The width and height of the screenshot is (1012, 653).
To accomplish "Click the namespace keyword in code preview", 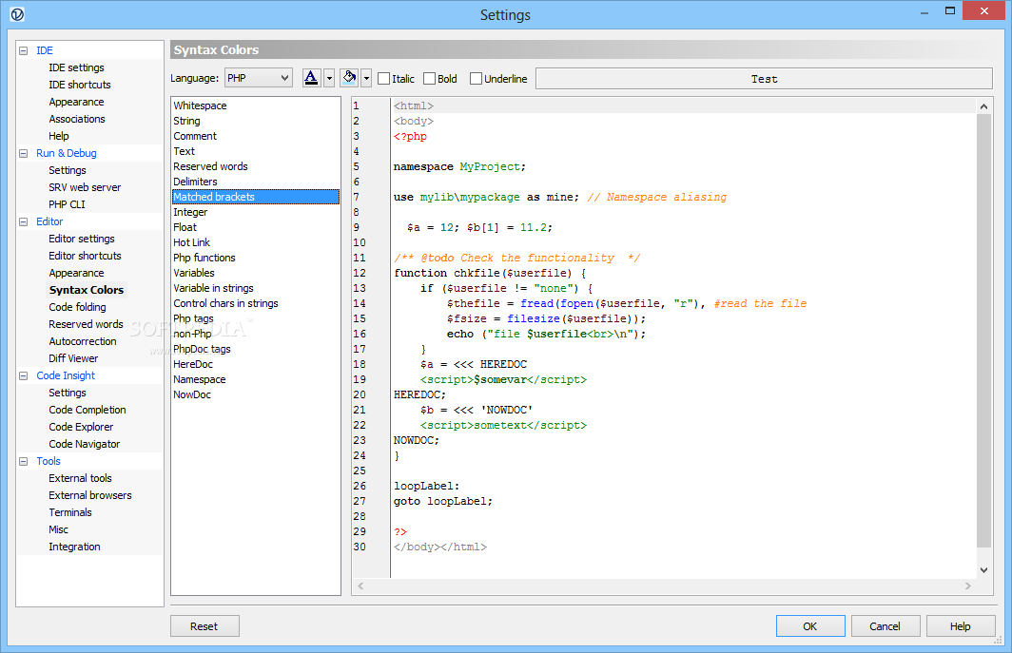I will pos(423,166).
